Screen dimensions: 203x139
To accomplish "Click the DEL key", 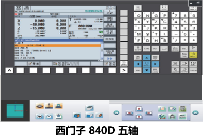I will [x=184, y=48].
